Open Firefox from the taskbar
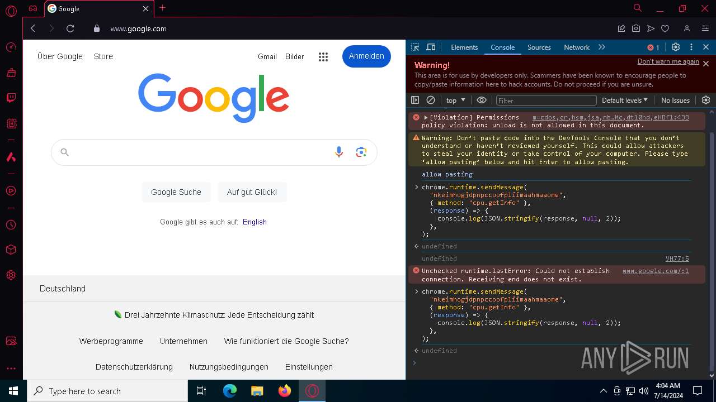 pyautogui.click(x=285, y=391)
